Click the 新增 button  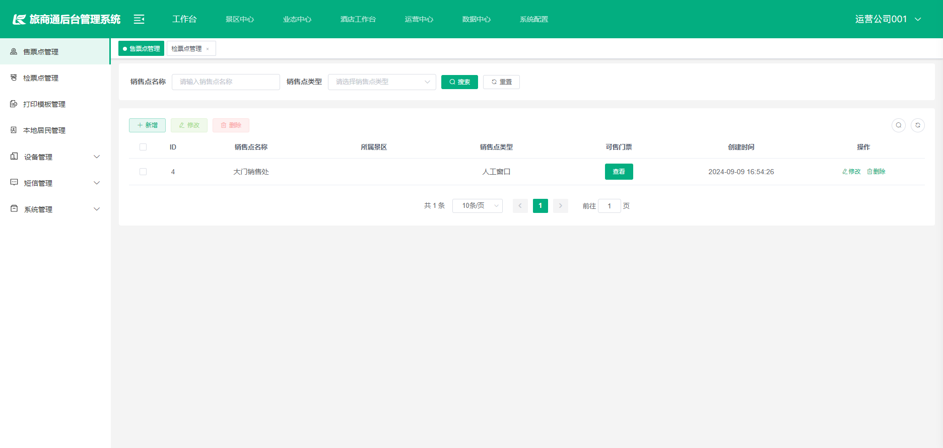[x=147, y=125]
